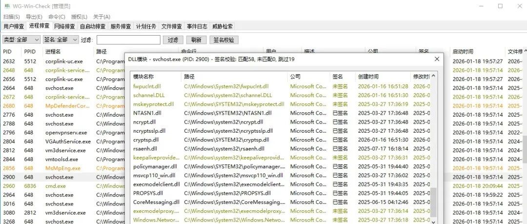527x224 pixels.
Task: Switch to the 用户排查 tab
Action: coord(14,26)
